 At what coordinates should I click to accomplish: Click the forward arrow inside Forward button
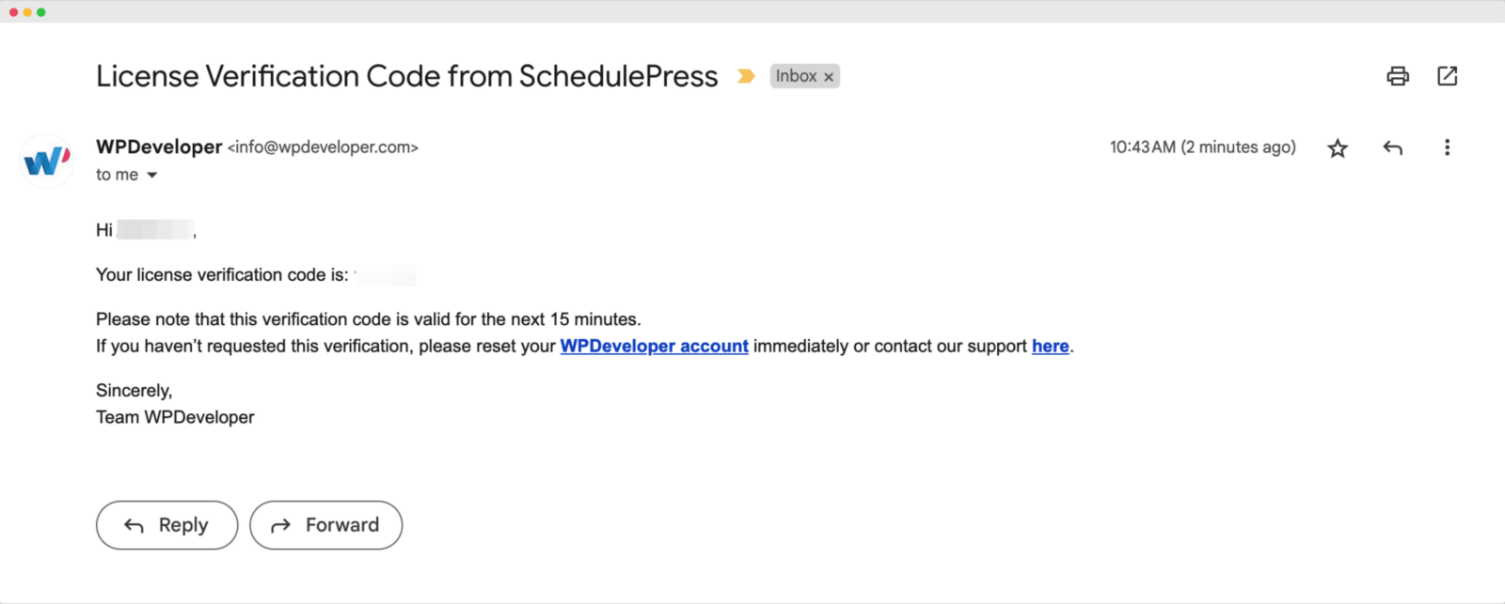[x=279, y=525]
